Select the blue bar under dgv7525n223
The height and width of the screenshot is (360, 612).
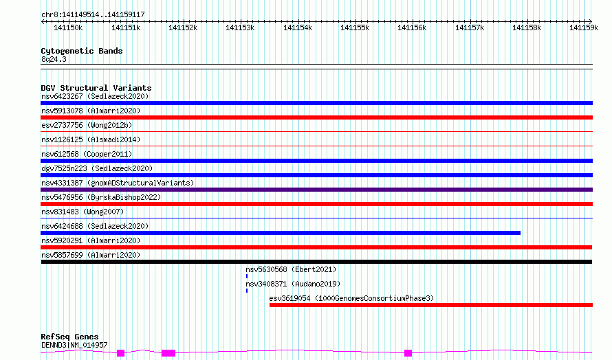(316, 175)
